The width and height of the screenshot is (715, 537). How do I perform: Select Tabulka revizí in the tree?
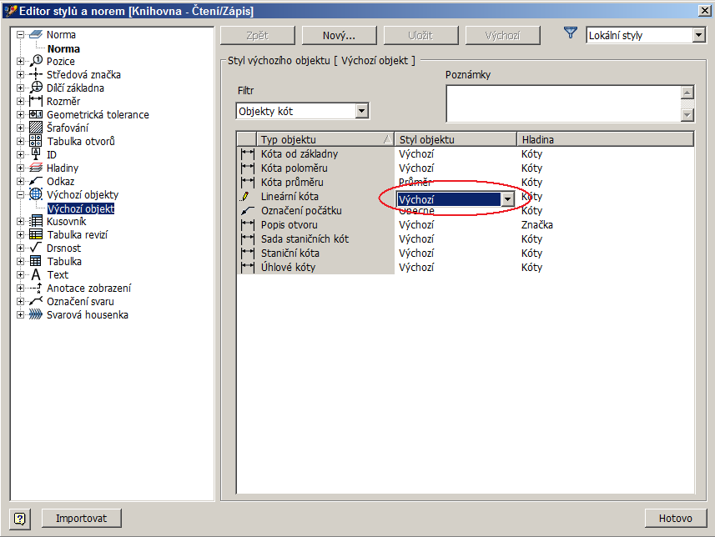(77, 235)
